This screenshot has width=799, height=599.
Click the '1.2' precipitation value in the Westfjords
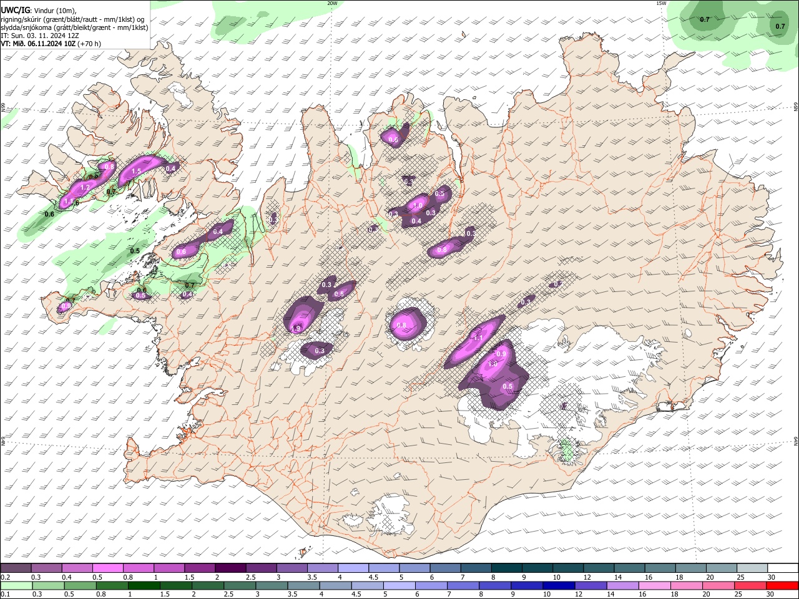[86, 187]
